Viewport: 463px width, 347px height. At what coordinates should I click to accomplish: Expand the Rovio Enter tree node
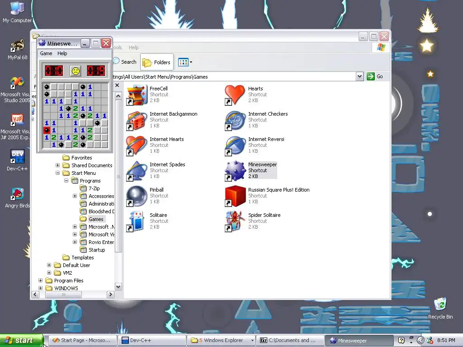75,242
